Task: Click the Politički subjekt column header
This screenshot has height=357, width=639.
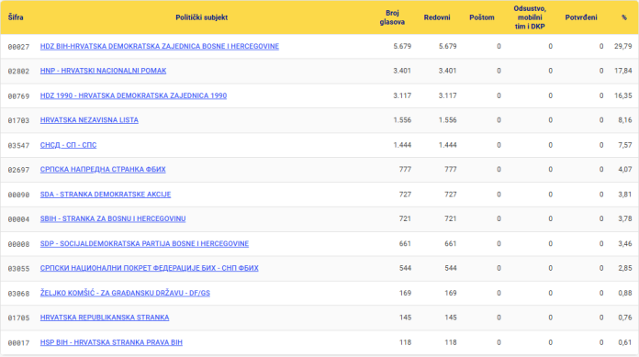Action: pyautogui.click(x=201, y=17)
